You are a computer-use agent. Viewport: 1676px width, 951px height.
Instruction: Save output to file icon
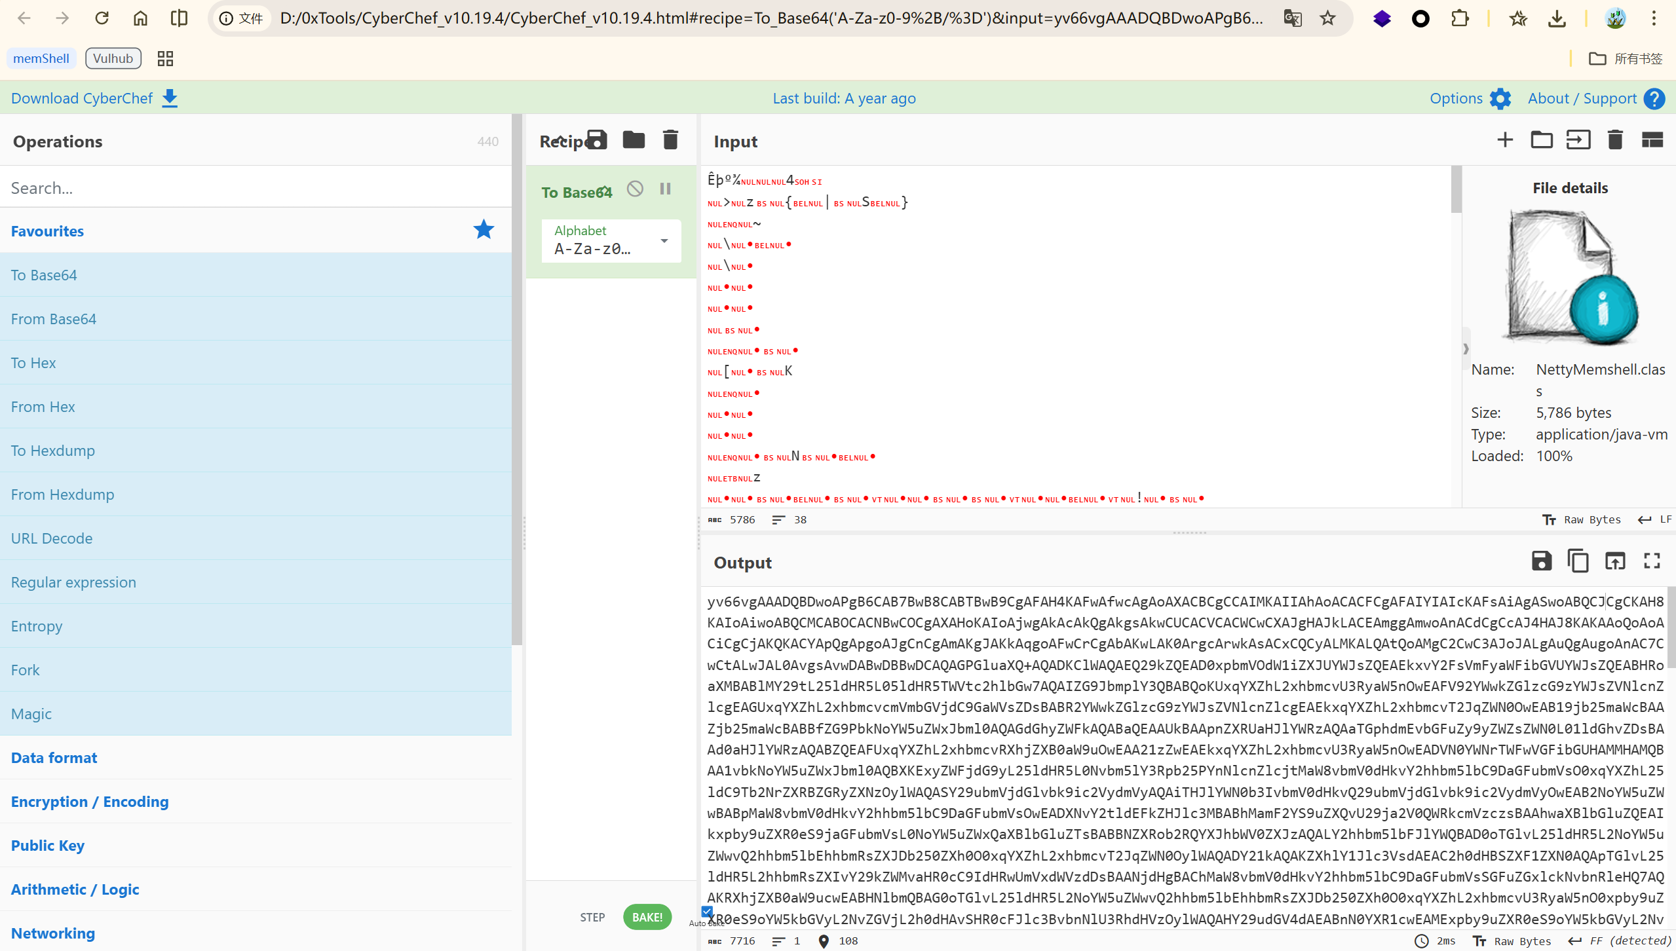pos(1541,561)
